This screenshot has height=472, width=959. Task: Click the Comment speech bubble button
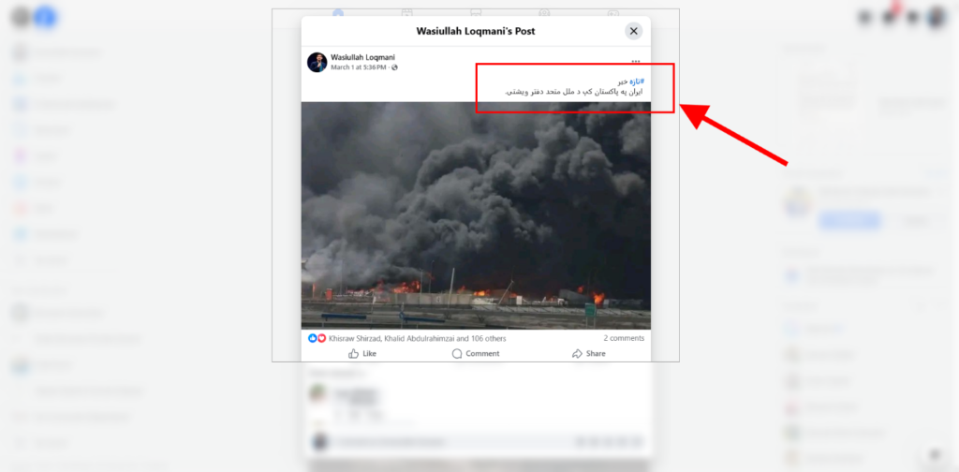(x=476, y=353)
